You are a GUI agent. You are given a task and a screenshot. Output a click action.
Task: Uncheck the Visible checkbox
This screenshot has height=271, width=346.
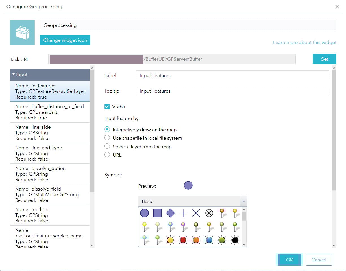coord(107,107)
